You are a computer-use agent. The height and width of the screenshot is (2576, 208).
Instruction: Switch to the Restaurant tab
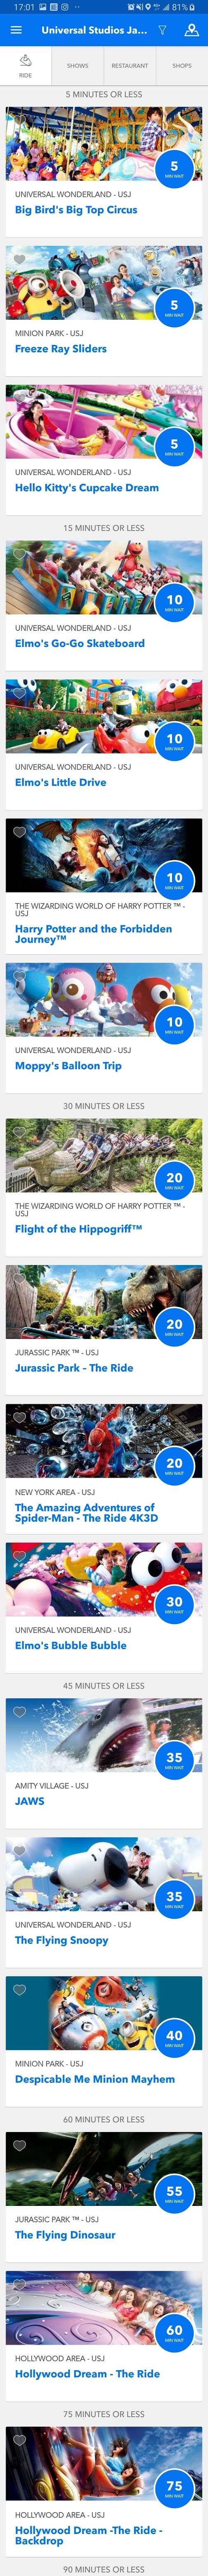[x=130, y=66]
